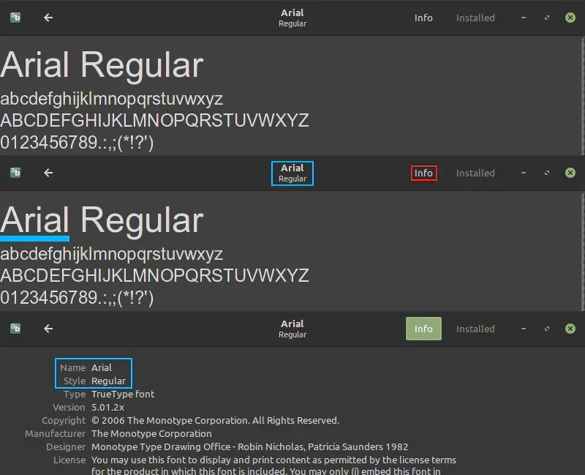Click large 'Arial Regular' heading in topmost preview
This screenshot has height=475, width=585.
(102, 66)
